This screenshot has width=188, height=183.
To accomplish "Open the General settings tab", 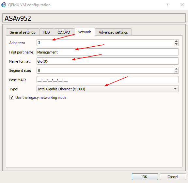I will click(23, 32).
